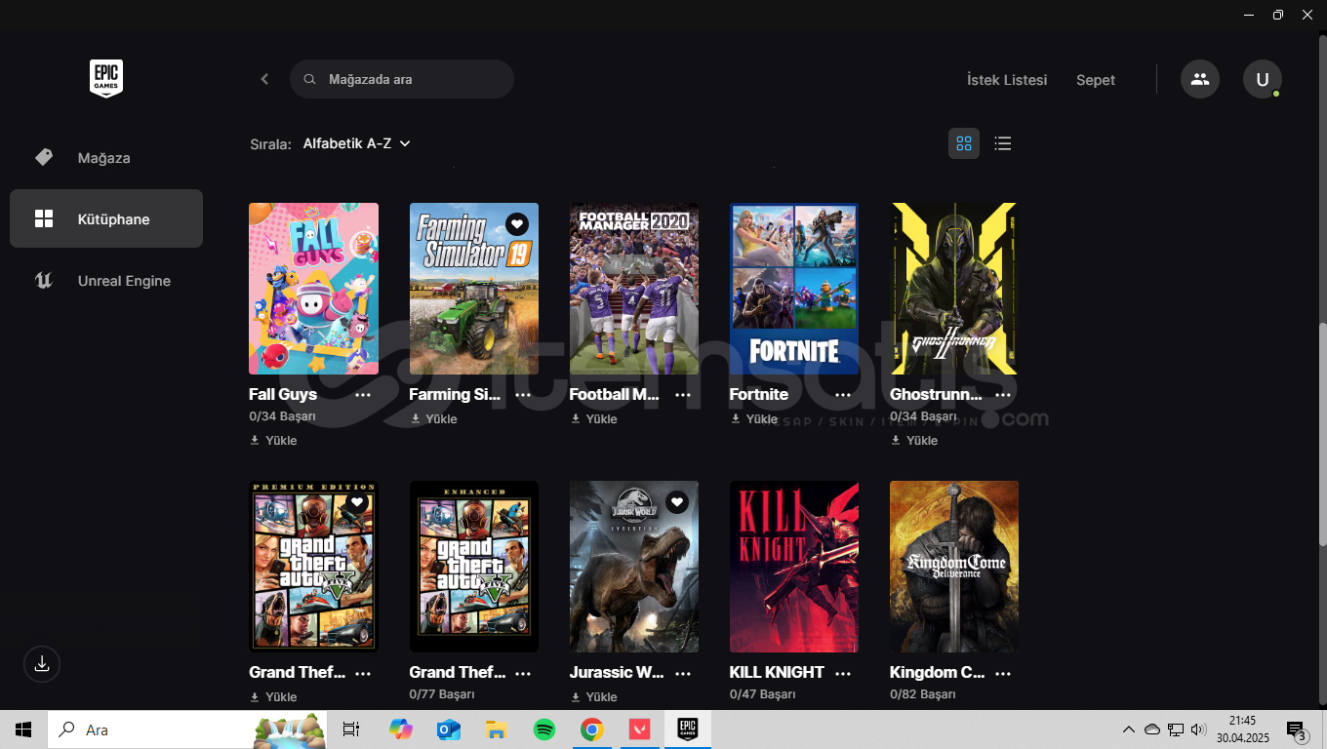Screen dimensions: 1327x749
Task: Click the Mağazada ara search field
Action: (410, 79)
